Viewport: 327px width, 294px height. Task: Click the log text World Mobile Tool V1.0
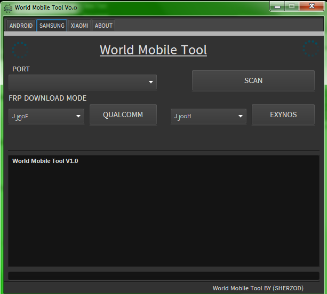pyautogui.click(x=45, y=161)
